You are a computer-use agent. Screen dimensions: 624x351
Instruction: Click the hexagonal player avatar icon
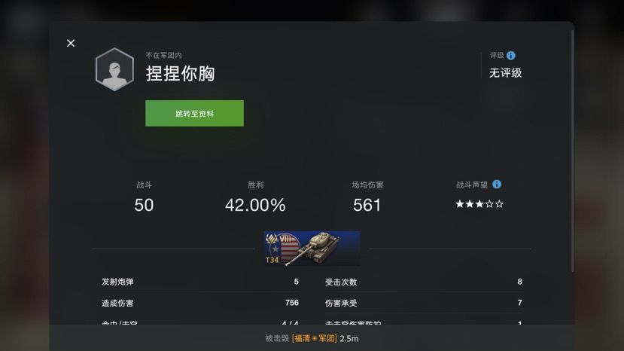pos(114,69)
